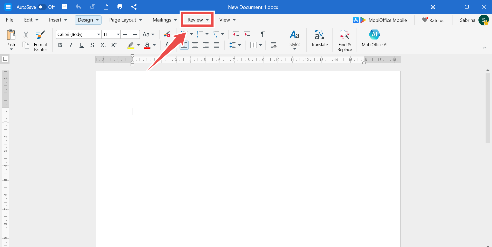Screen dimensions: 492x247
Task: Click the Share icon in title bar
Action: click(x=134, y=7)
